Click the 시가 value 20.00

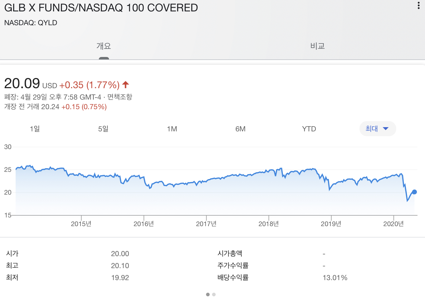click(120, 254)
